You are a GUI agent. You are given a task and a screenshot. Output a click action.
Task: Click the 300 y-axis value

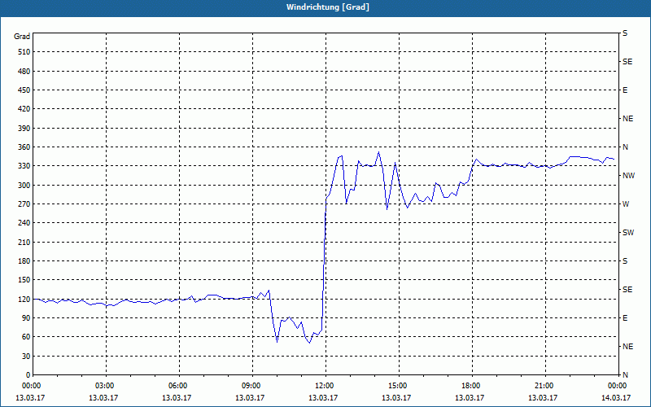pyautogui.click(x=24, y=186)
